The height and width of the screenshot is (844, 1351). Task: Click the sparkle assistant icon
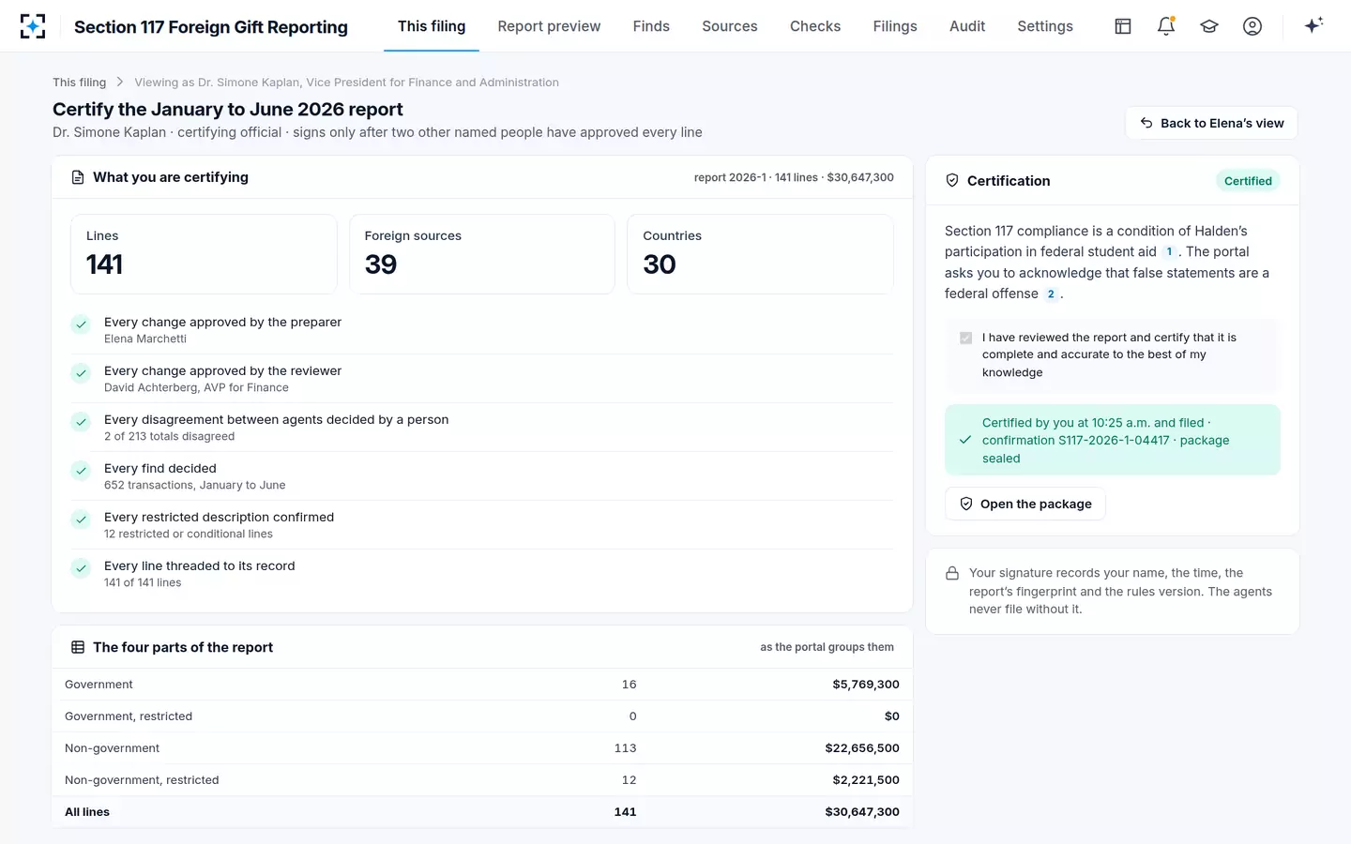[1313, 25]
